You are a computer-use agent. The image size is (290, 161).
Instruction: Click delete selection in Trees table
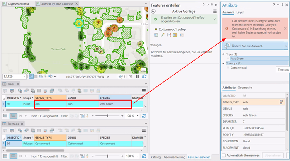[46, 91]
